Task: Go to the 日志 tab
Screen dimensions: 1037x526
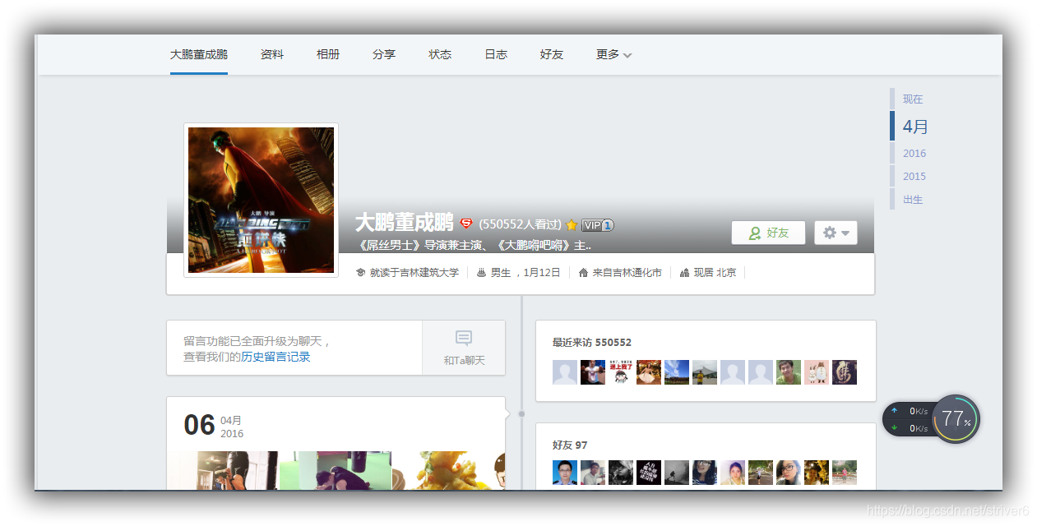Action: tap(496, 54)
